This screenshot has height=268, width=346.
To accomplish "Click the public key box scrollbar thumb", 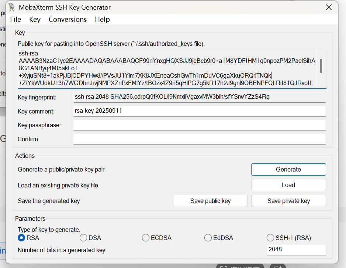I will pyautogui.click(x=321, y=66).
